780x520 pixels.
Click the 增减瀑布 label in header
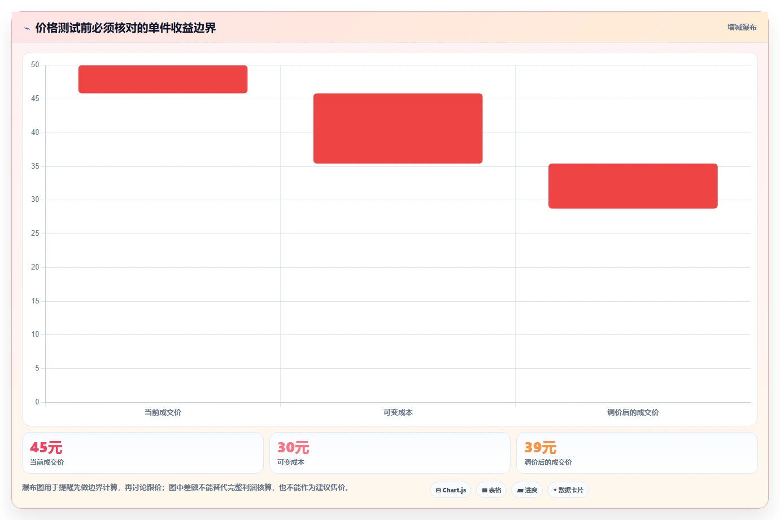[742, 27]
